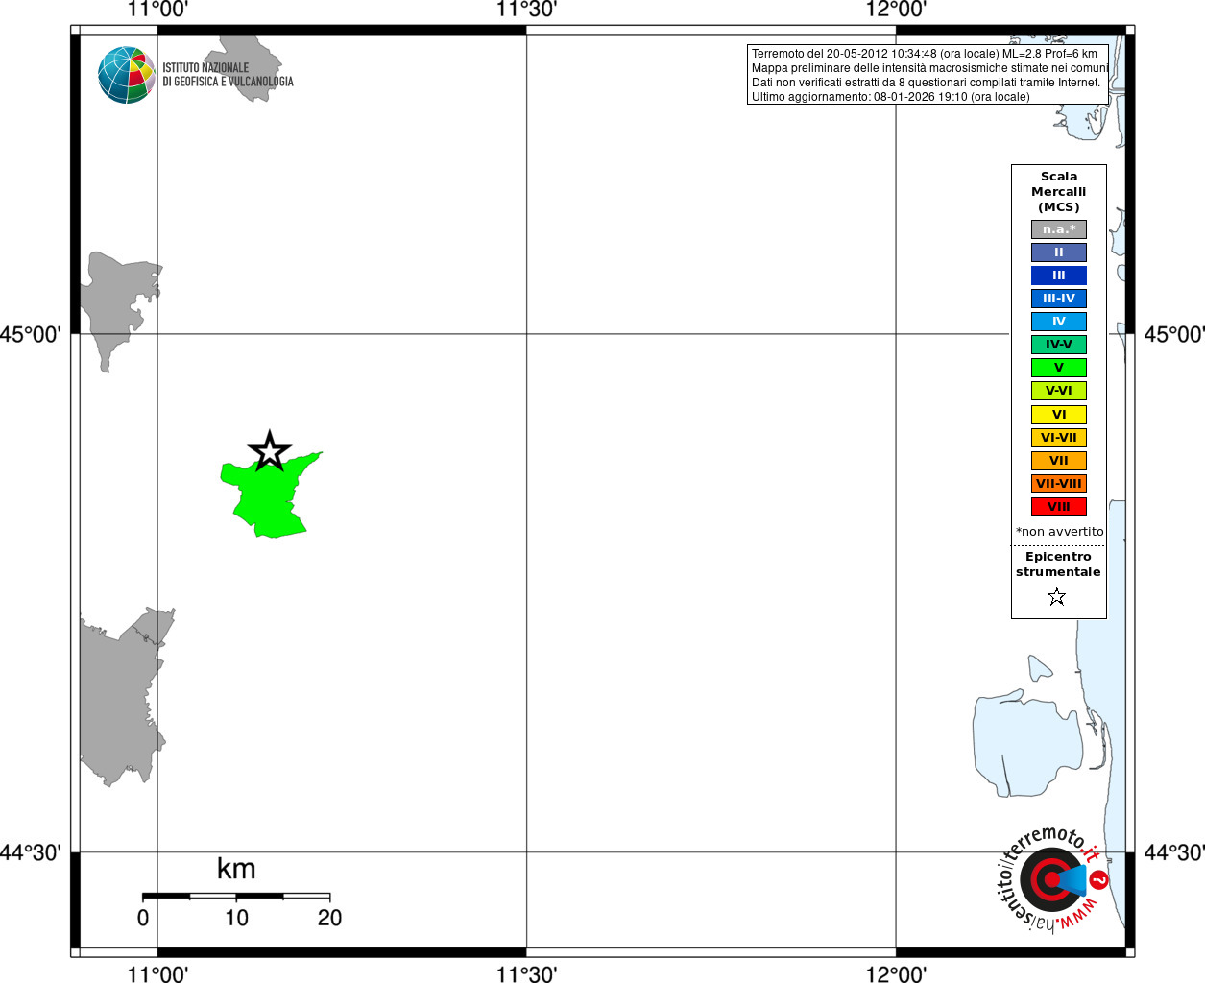Click the scale bar value 20
Viewport: 1205px width, 983px height.
tap(329, 918)
